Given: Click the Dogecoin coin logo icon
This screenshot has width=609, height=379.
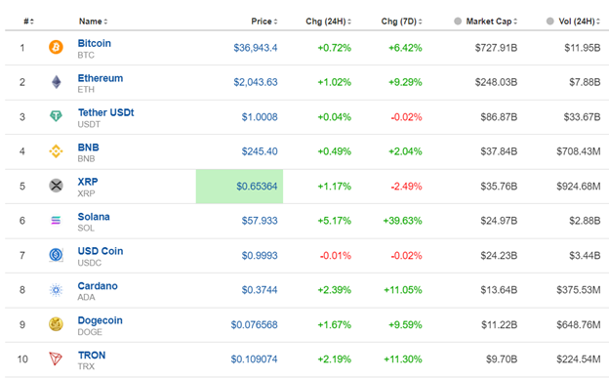Looking at the screenshot, I should point(56,324).
